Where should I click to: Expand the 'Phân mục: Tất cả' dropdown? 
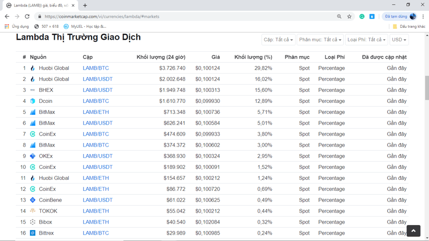tap(320, 40)
